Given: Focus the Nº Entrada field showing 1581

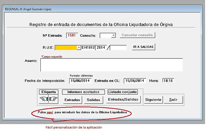Looking at the screenshot, I should (72, 35).
